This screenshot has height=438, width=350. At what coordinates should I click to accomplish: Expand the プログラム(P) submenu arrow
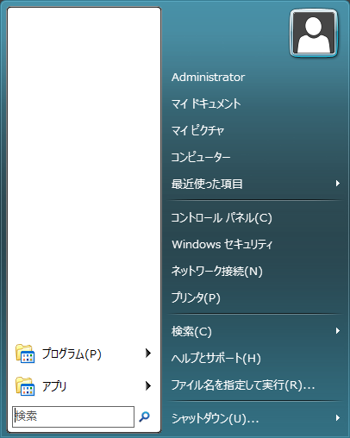tap(148, 353)
